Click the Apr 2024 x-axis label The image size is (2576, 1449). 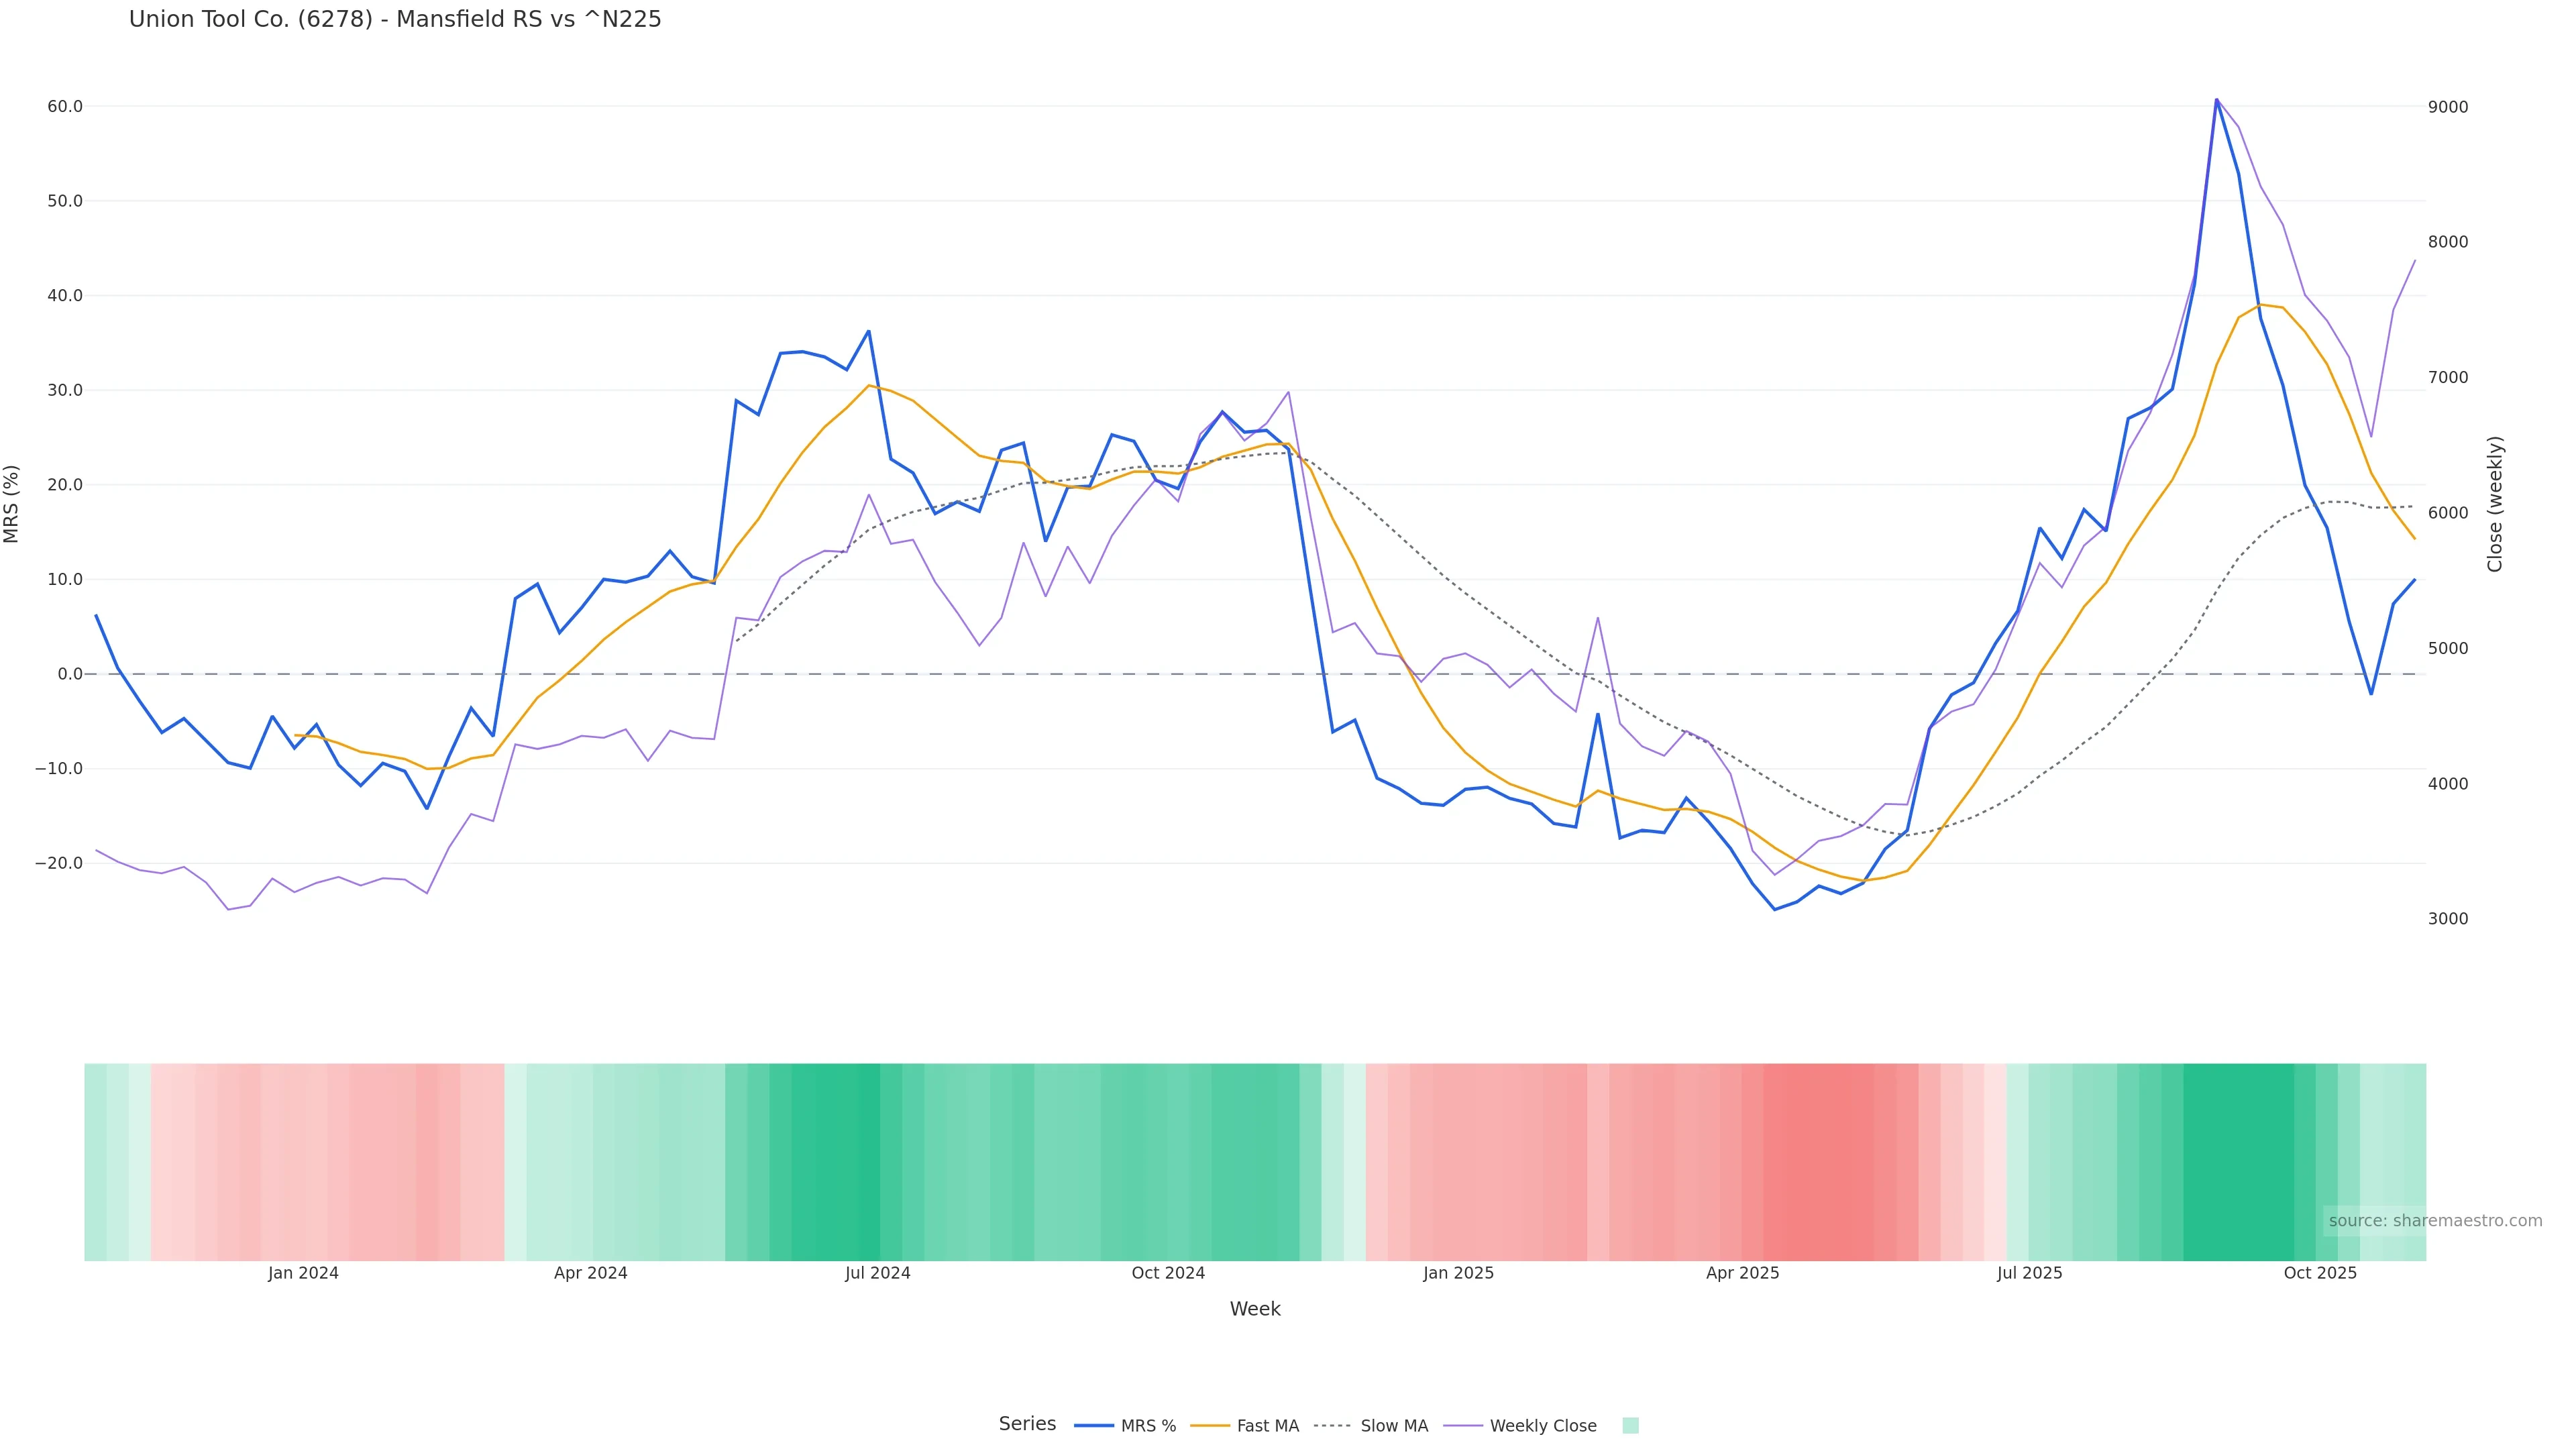590,1273
